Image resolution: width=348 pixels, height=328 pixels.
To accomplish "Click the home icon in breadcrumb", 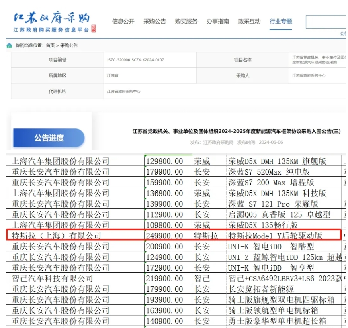I will (9, 45).
